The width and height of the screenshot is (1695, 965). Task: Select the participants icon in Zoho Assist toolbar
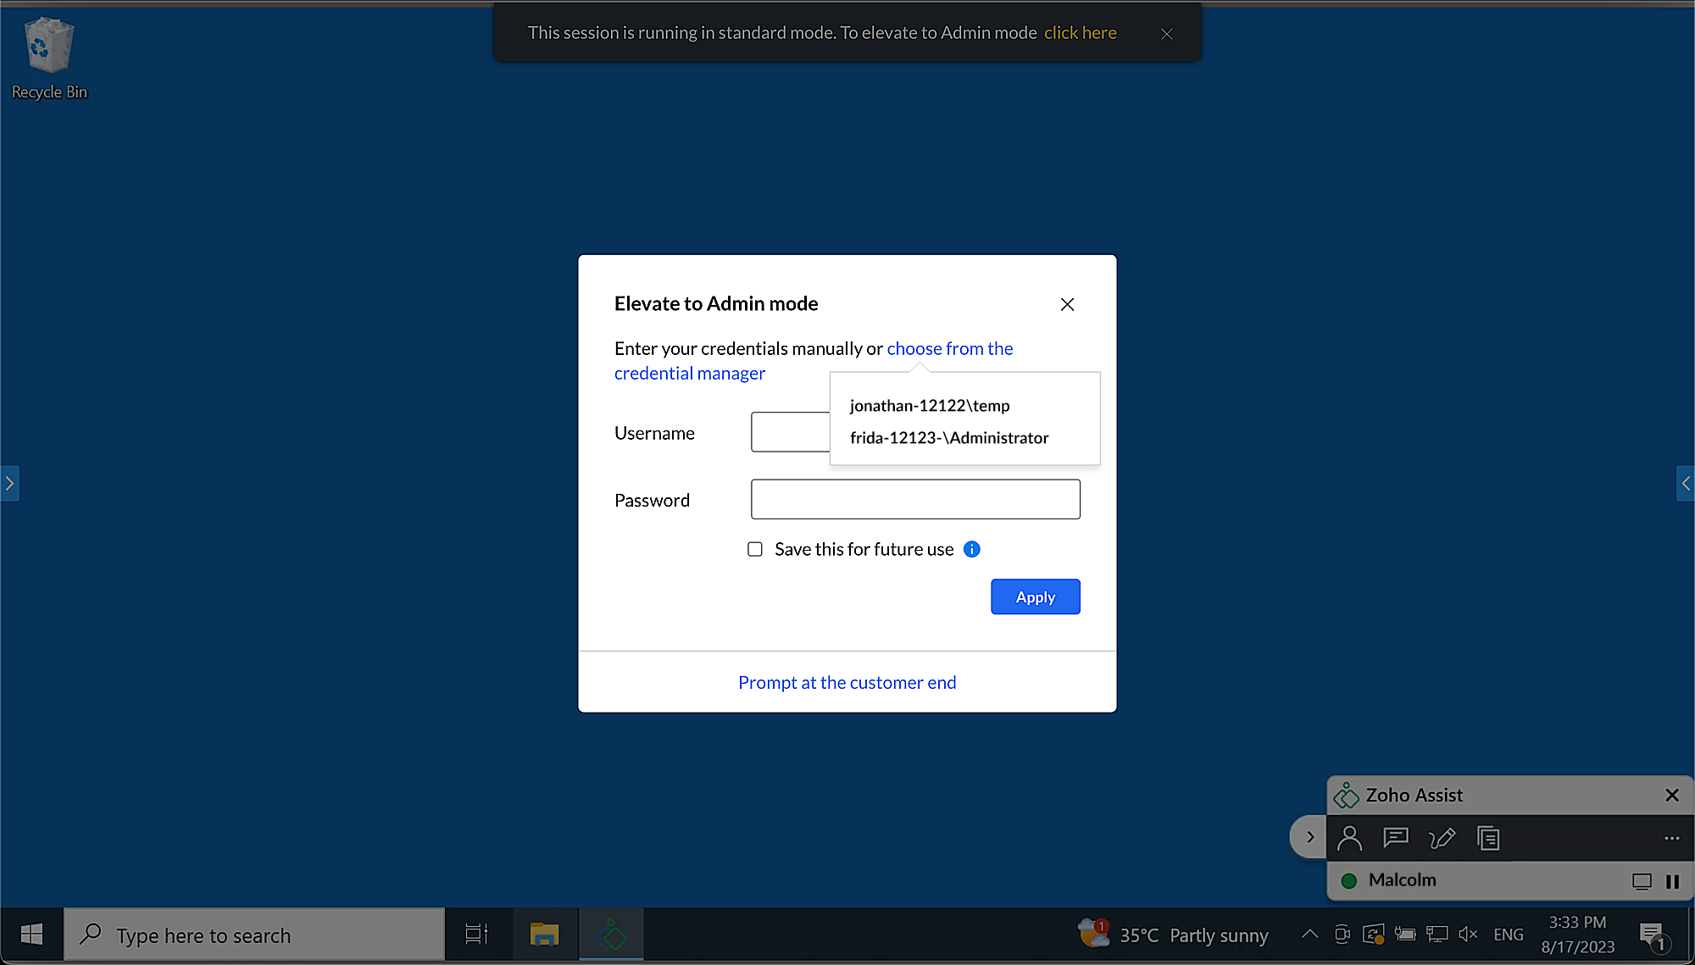click(1349, 838)
